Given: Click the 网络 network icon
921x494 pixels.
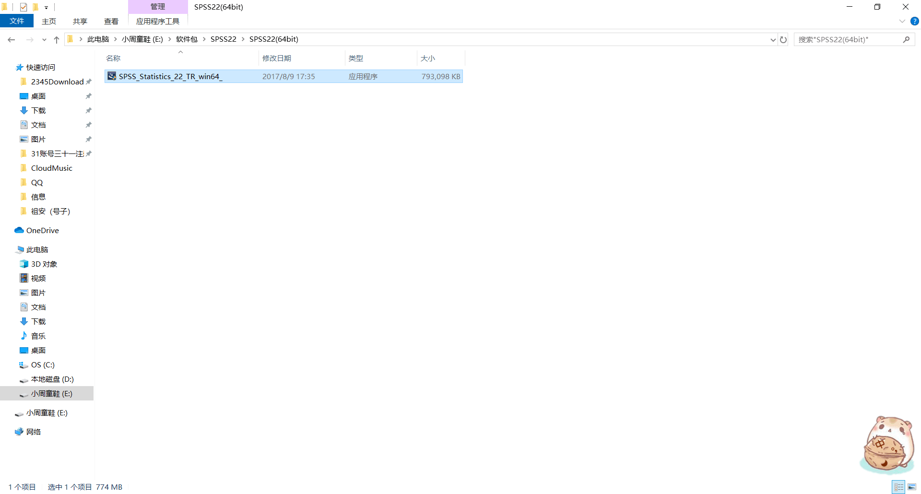Looking at the screenshot, I should pyautogui.click(x=19, y=432).
